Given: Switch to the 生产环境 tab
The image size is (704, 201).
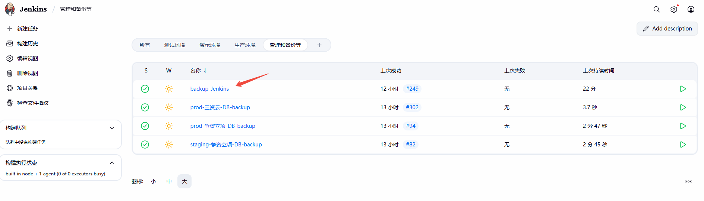Looking at the screenshot, I should tap(245, 45).
